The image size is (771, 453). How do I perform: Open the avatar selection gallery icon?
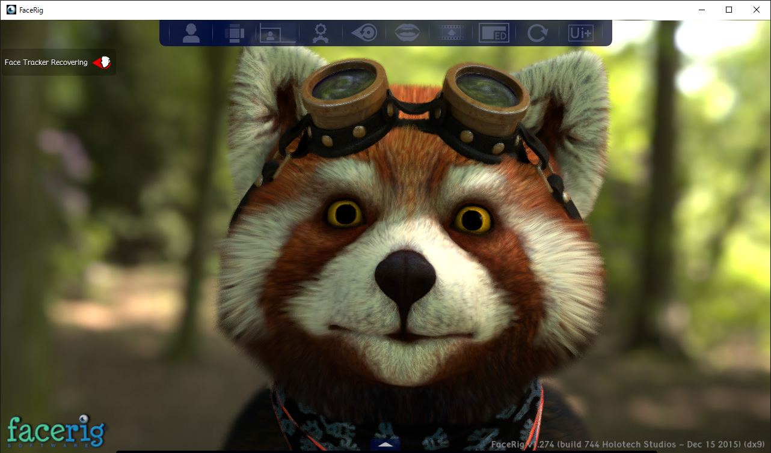(191, 32)
